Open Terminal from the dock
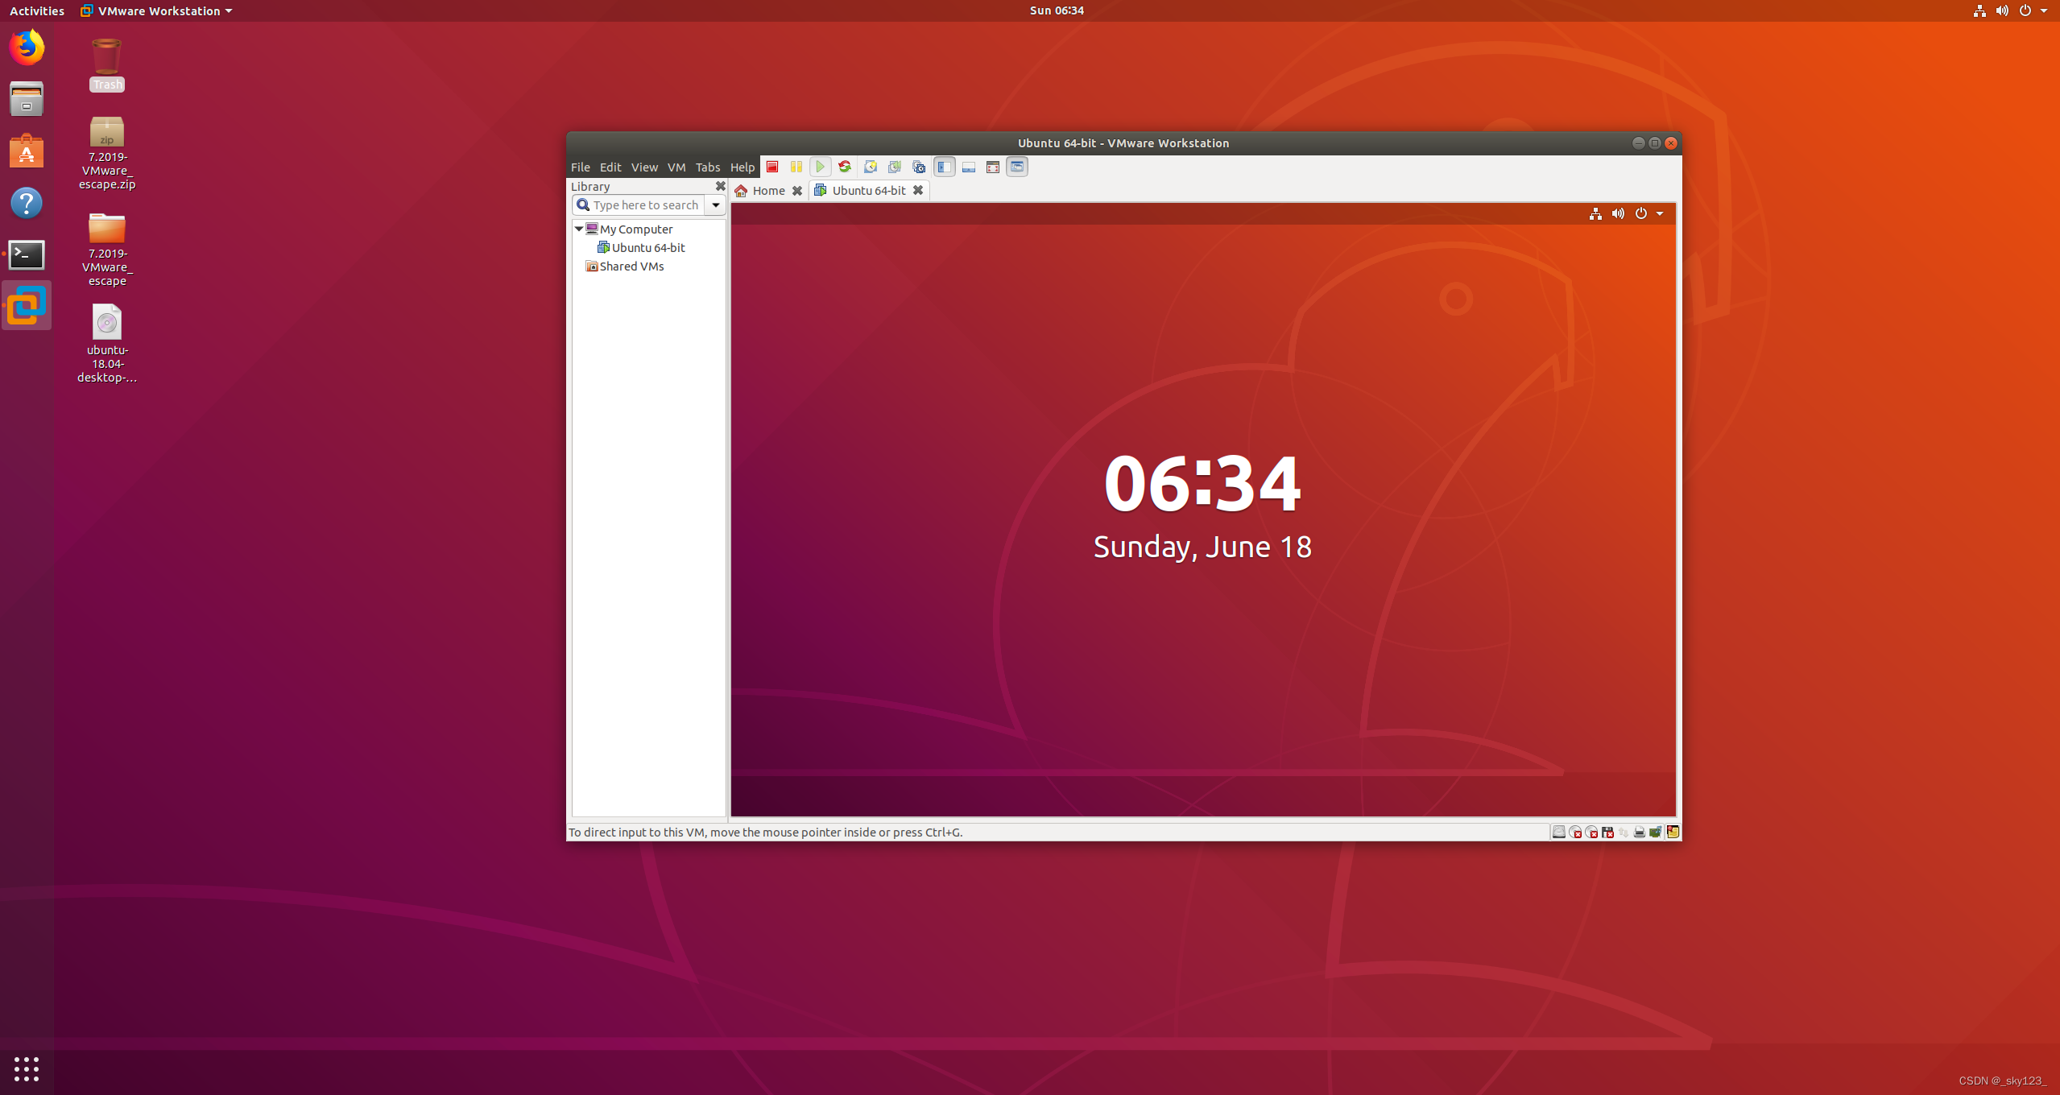 pyautogui.click(x=27, y=254)
